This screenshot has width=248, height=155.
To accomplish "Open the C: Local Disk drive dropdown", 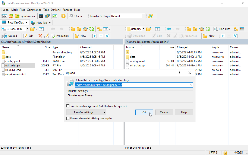I will [x=27, y=29].
